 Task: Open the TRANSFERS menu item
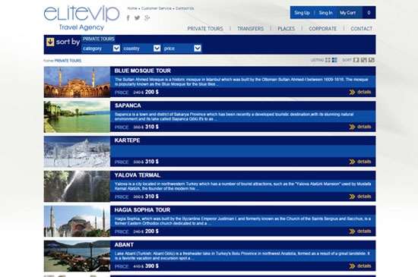pos(250,29)
